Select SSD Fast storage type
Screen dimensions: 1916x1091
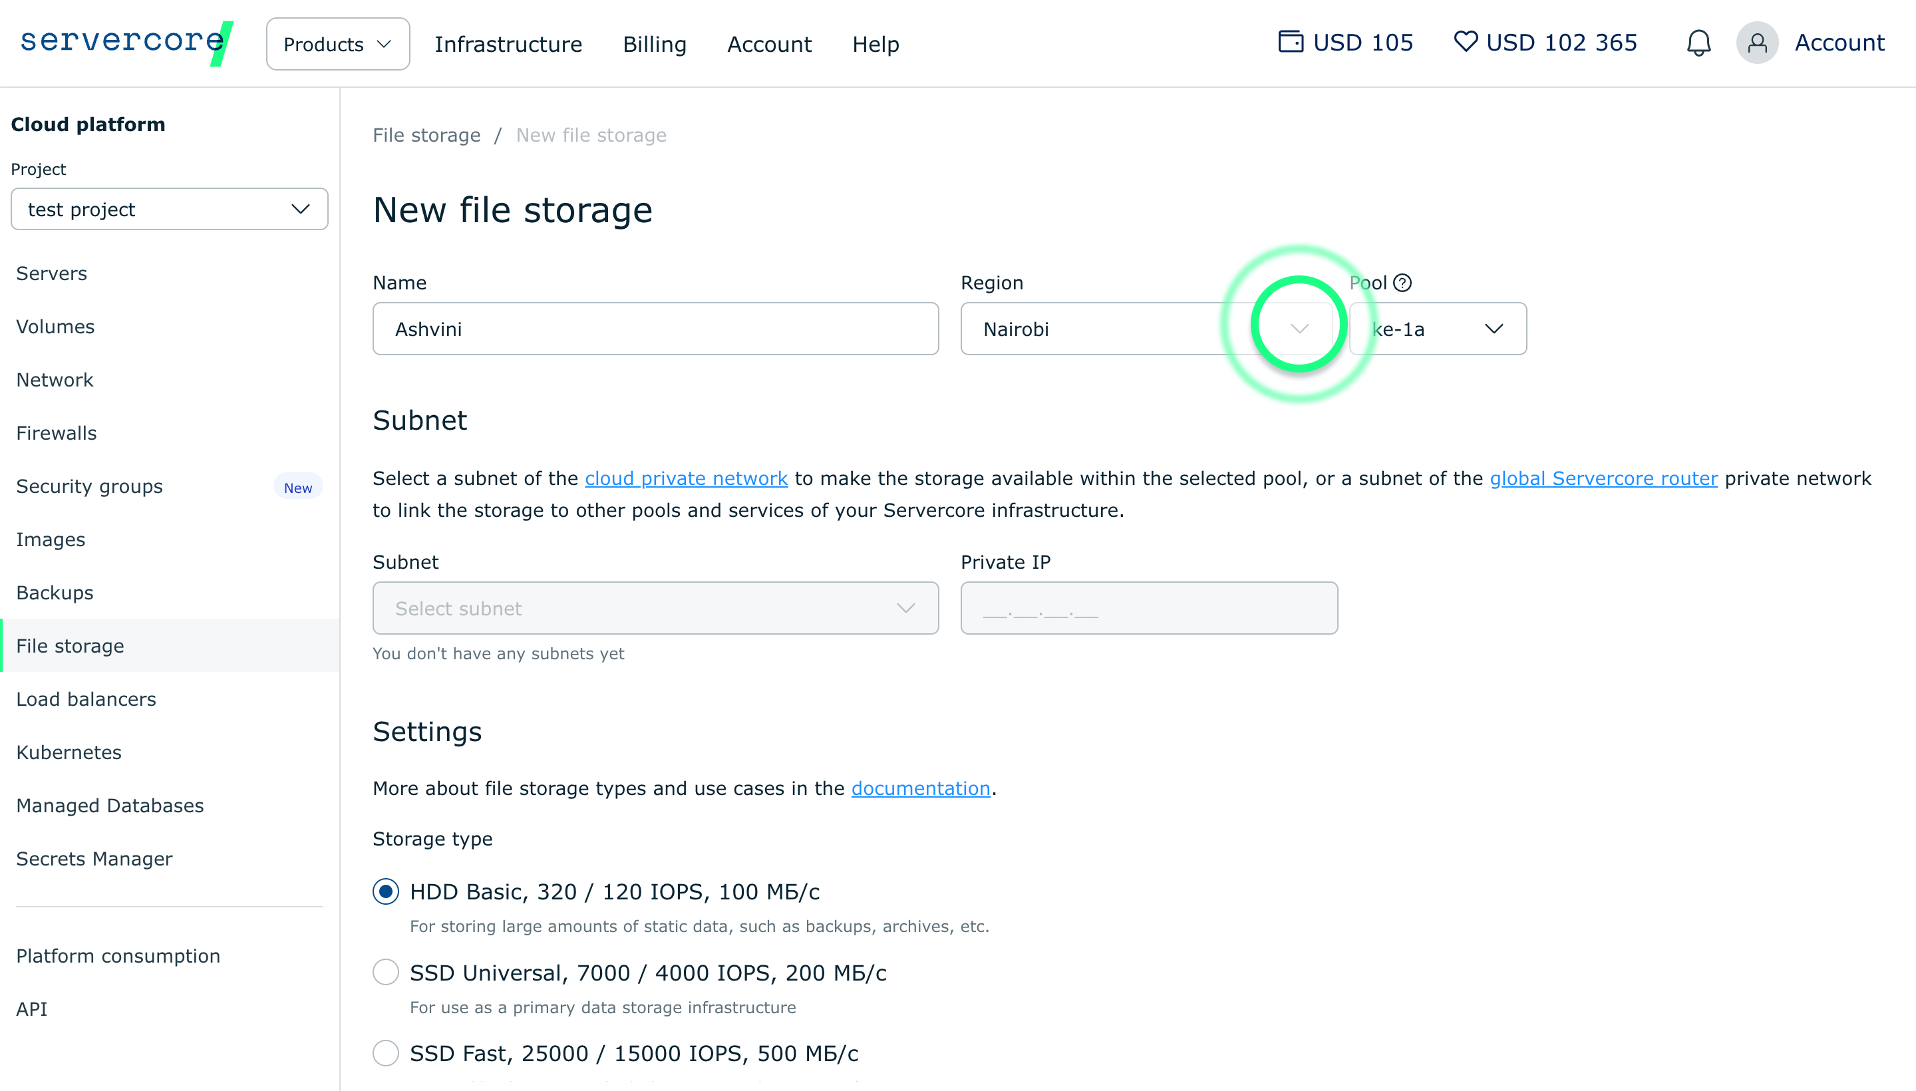click(x=386, y=1053)
